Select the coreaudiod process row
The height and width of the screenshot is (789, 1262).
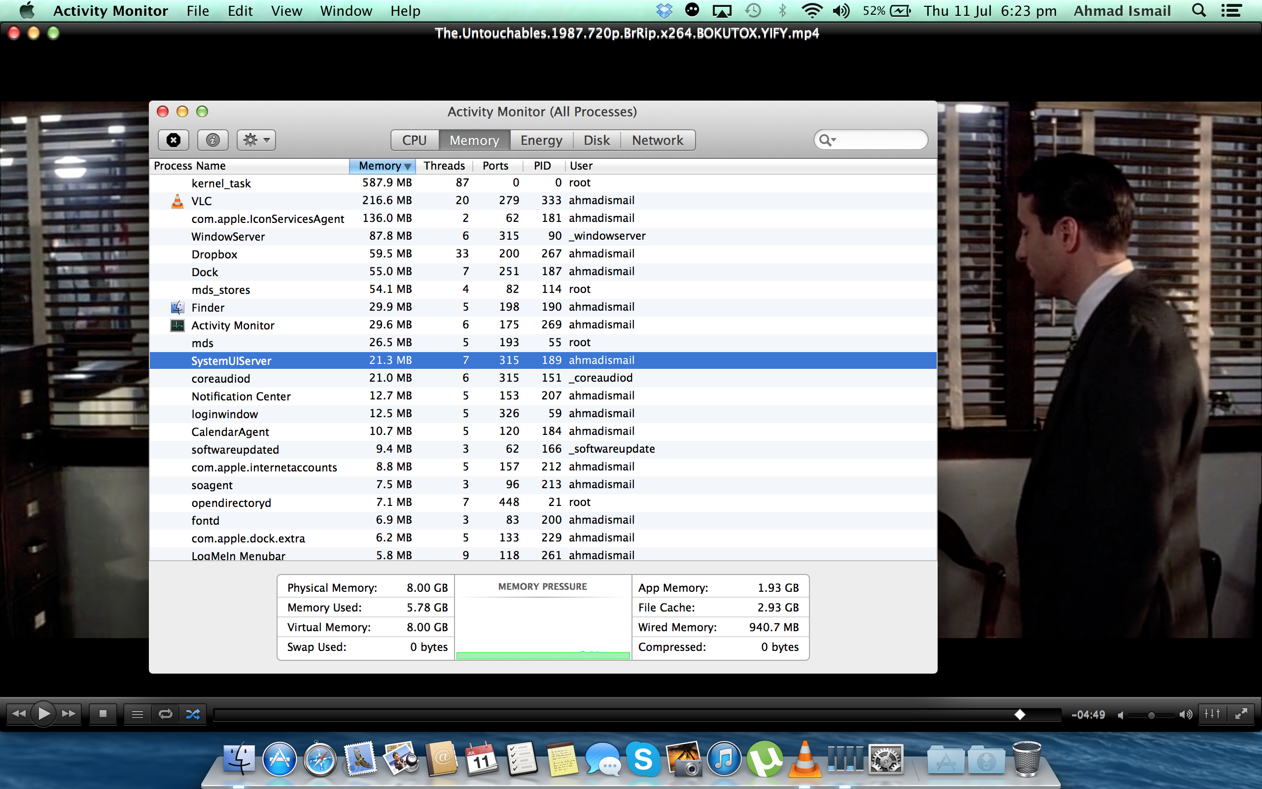tap(543, 378)
